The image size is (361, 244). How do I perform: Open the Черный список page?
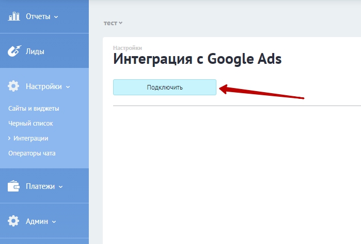(x=30, y=123)
